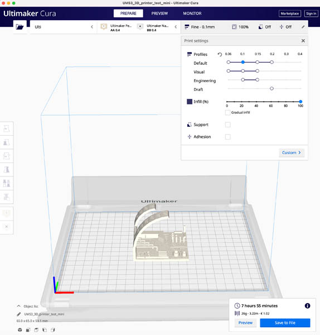Click Sign in button
Screen dimensions: 320x335
(x=311, y=13)
